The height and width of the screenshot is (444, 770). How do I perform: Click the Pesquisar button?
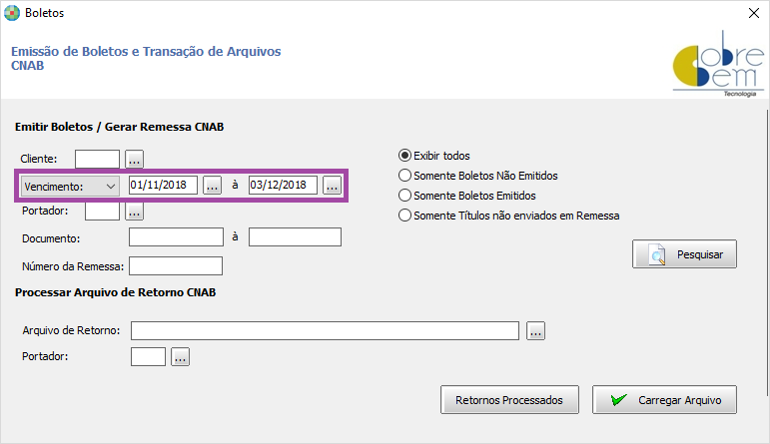(x=684, y=254)
